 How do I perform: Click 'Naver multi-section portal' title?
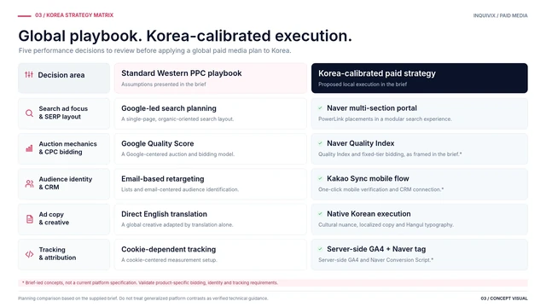[372, 108]
